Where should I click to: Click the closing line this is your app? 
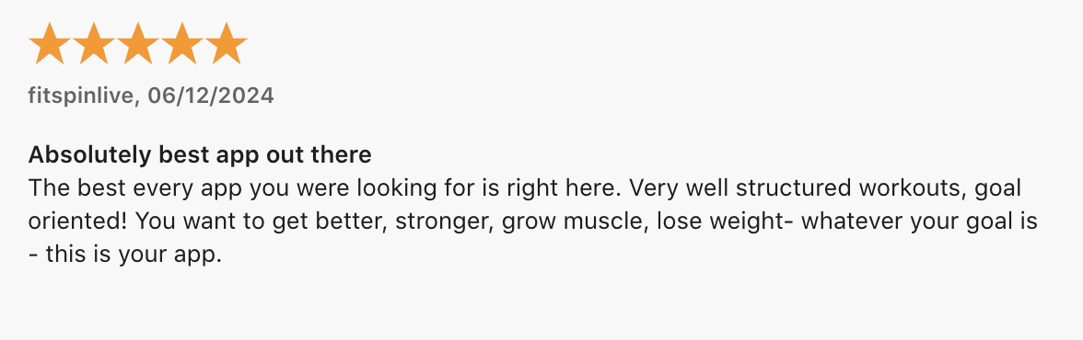point(134,255)
